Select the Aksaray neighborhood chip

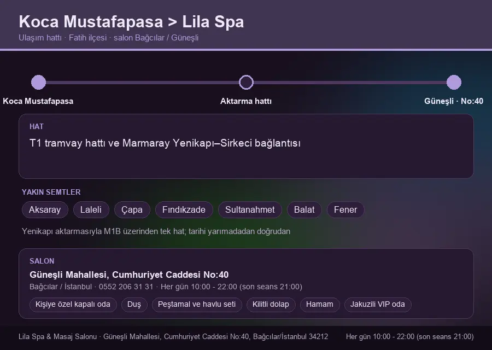tap(45, 209)
